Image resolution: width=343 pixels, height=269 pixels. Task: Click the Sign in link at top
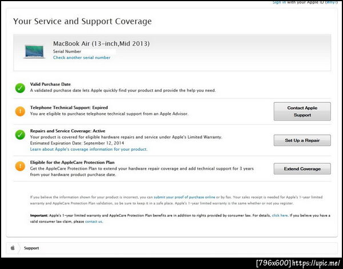[x=279, y=2]
